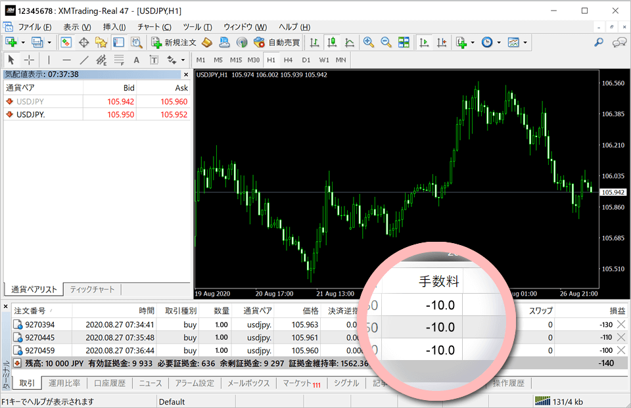
Task: Expand the periodicity clock dropdown
Action: pyautogui.click(x=499, y=43)
